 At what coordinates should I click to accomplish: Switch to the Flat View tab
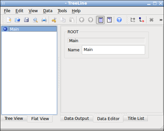tap(40, 118)
